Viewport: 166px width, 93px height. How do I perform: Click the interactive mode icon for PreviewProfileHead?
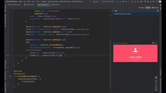153,43
